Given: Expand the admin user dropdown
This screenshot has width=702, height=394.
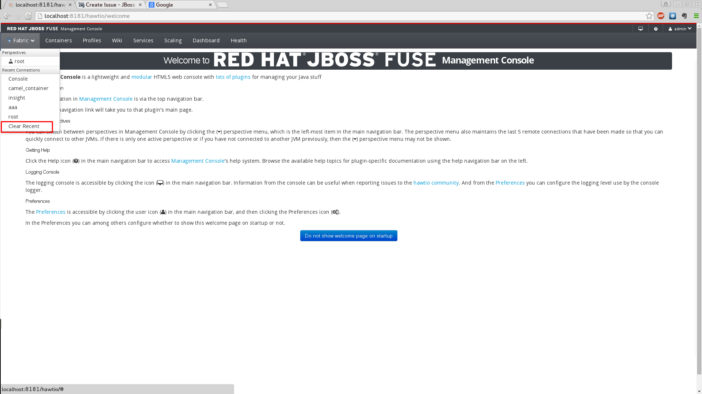Looking at the screenshot, I should click(680, 29).
